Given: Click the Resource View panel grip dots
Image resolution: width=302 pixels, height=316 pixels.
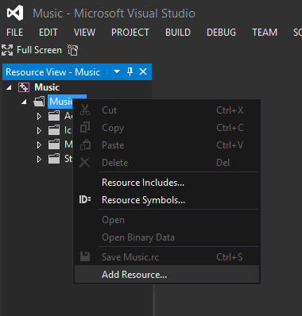Looking at the screenshot, I should 107,71.
